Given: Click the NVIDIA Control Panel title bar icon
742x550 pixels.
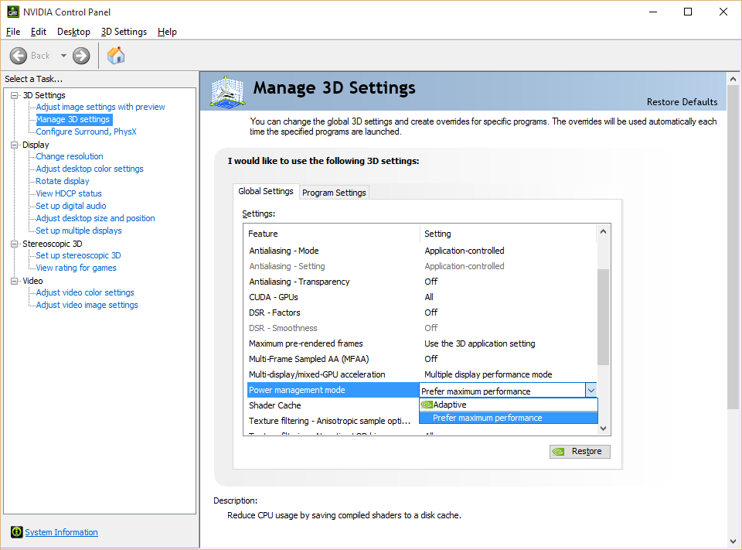Looking at the screenshot, I should [x=13, y=12].
